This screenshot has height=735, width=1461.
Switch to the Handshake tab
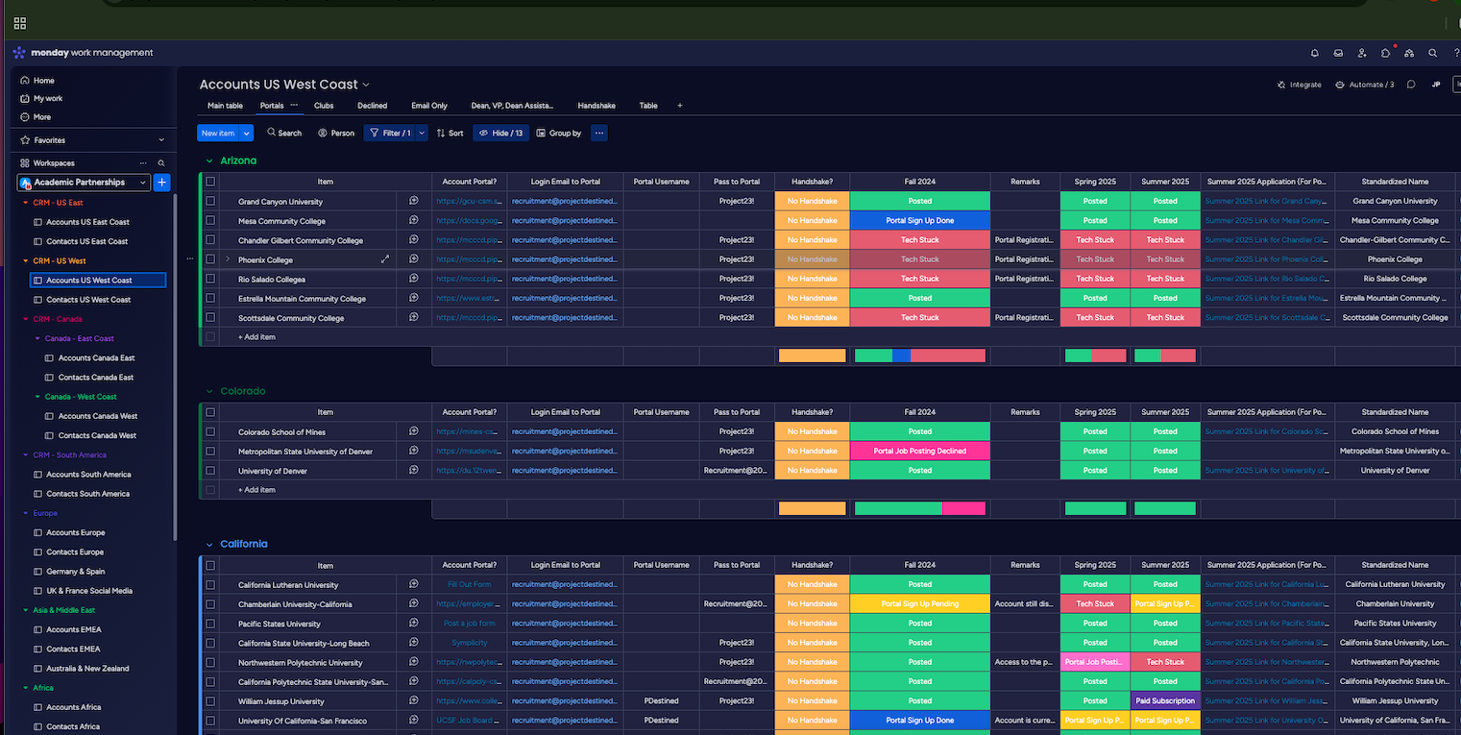[597, 106]
